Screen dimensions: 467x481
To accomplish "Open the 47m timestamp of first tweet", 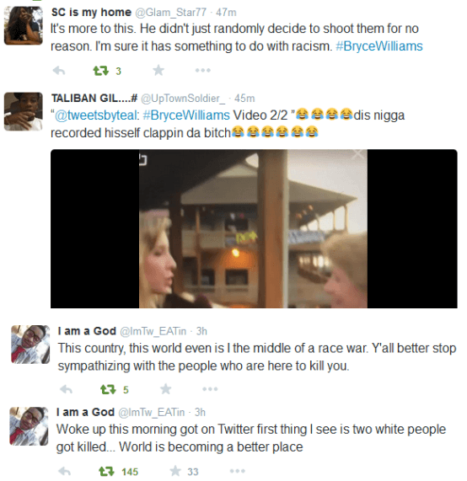I will tap(226, 13).
